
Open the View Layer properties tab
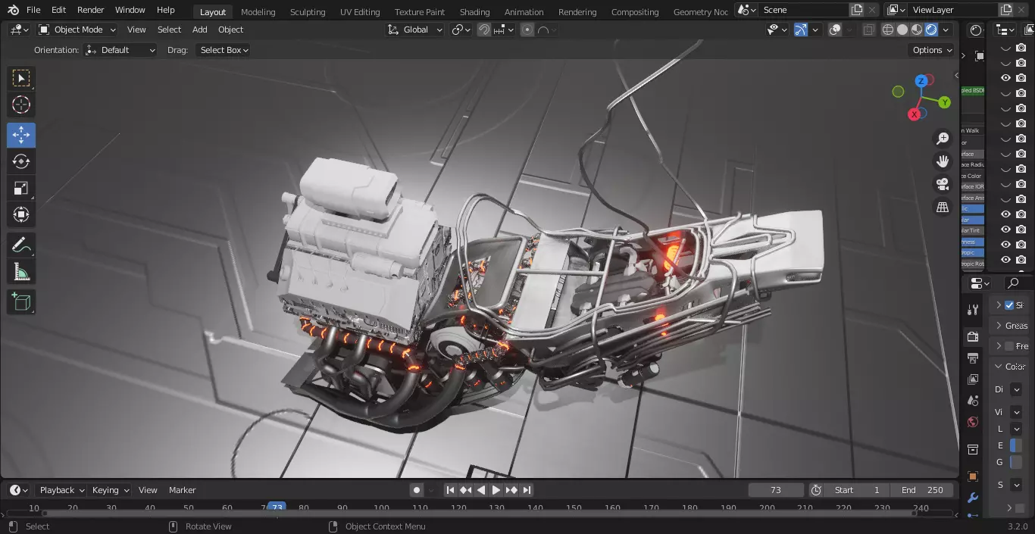pos(973,379)
